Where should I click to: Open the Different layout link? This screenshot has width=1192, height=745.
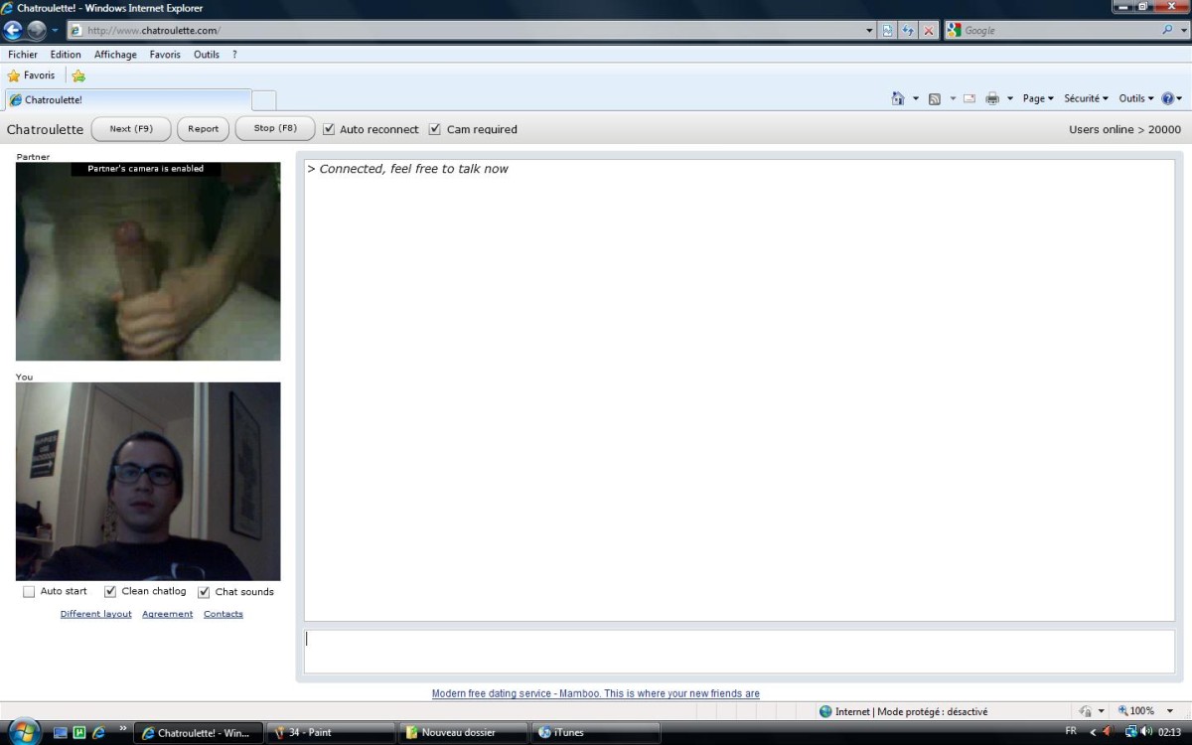pos(96,614)
